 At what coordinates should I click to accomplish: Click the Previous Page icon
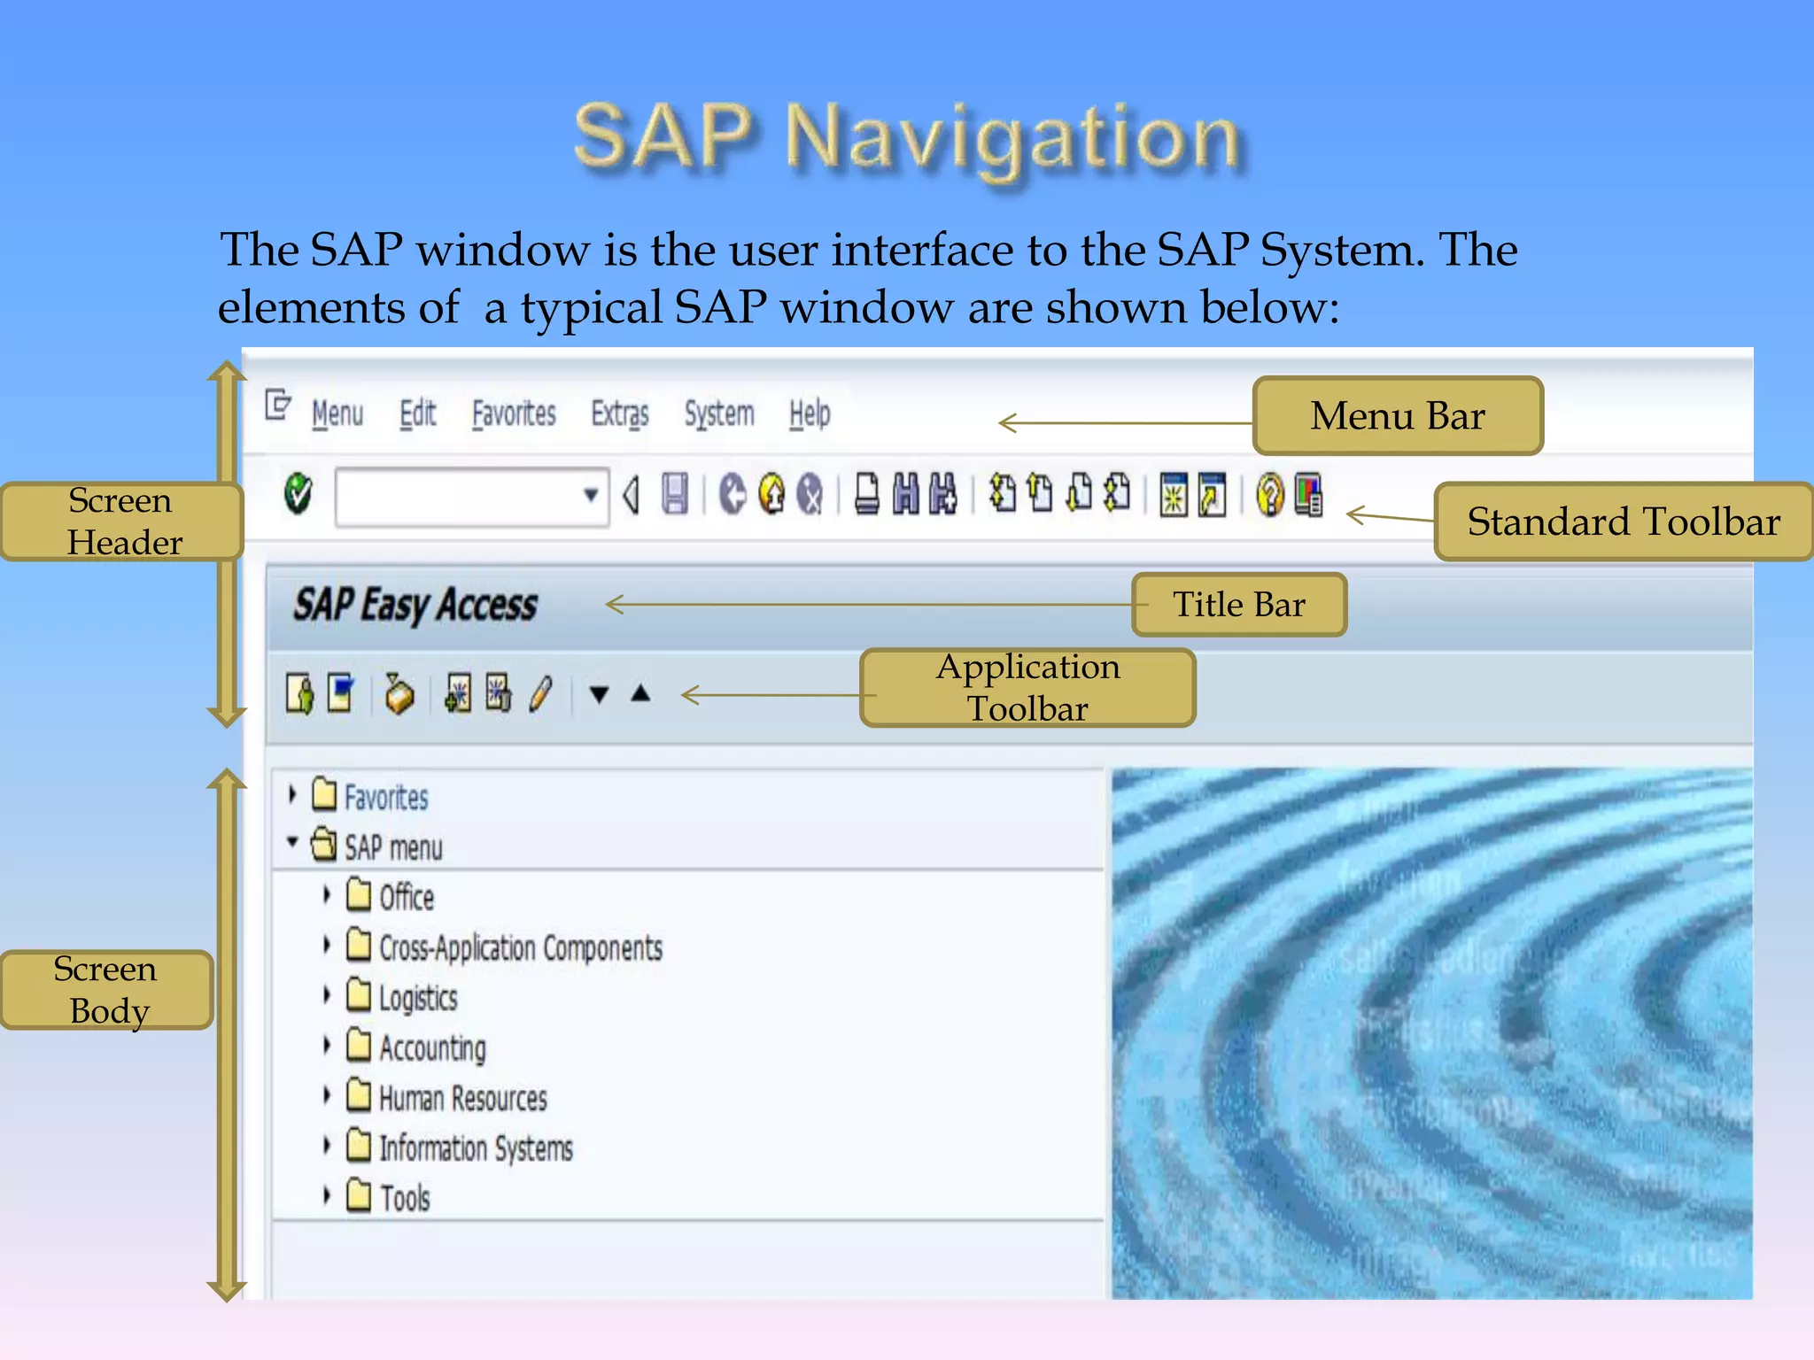[1040, 493]
